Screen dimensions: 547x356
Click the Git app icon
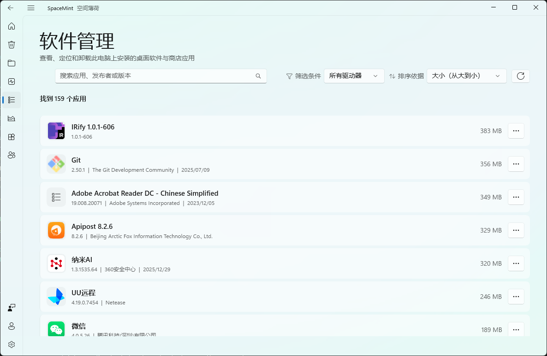click(x=56, y=163)
